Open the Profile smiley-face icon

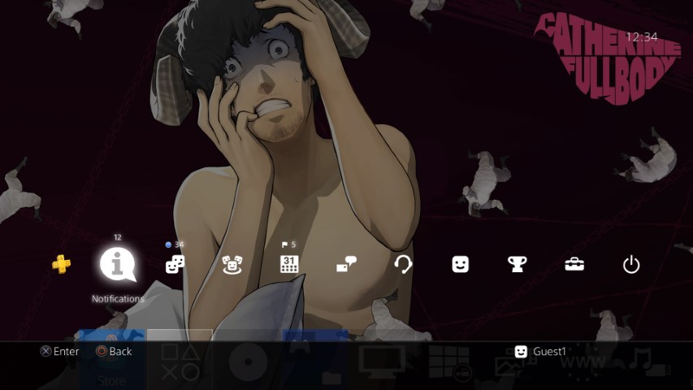(x=461, y=264)
